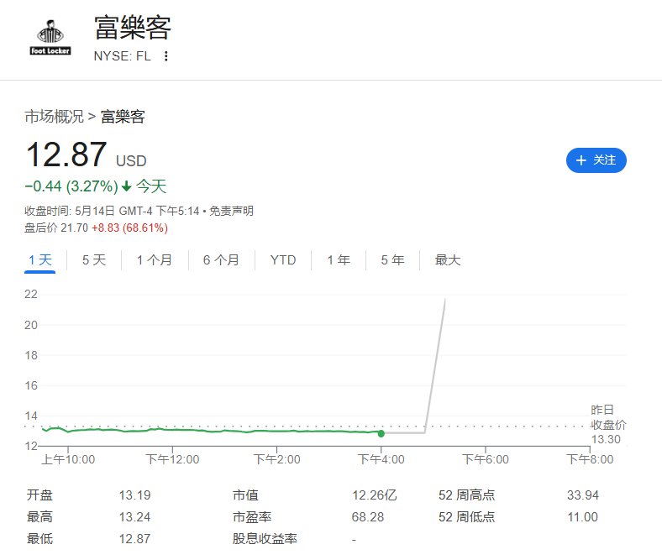This screenshot has height=560, width=662.
Task: Click the green closing-price dot on chart
Action: (381, 433)
